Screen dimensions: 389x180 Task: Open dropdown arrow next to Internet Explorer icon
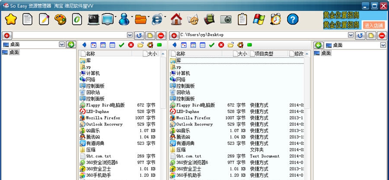165,17
